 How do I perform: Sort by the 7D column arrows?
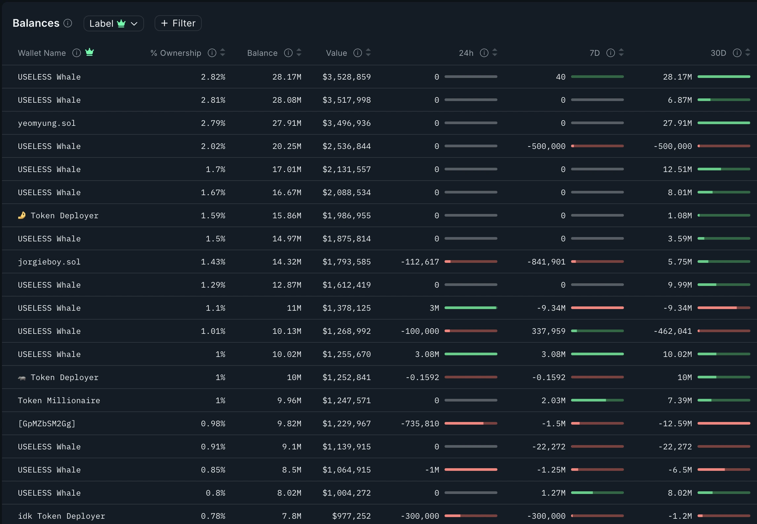621,53
